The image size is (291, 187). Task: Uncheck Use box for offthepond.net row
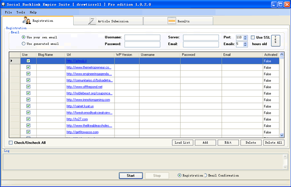pyautogui.click(x=28, y=87)
